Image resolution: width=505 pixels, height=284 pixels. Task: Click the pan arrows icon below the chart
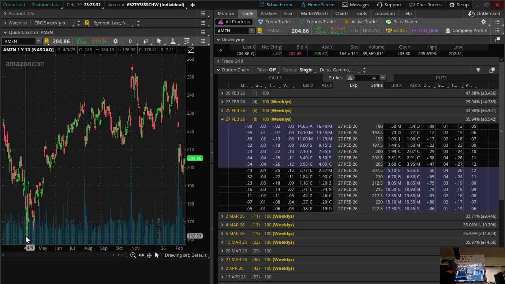[x=141, y=255]
